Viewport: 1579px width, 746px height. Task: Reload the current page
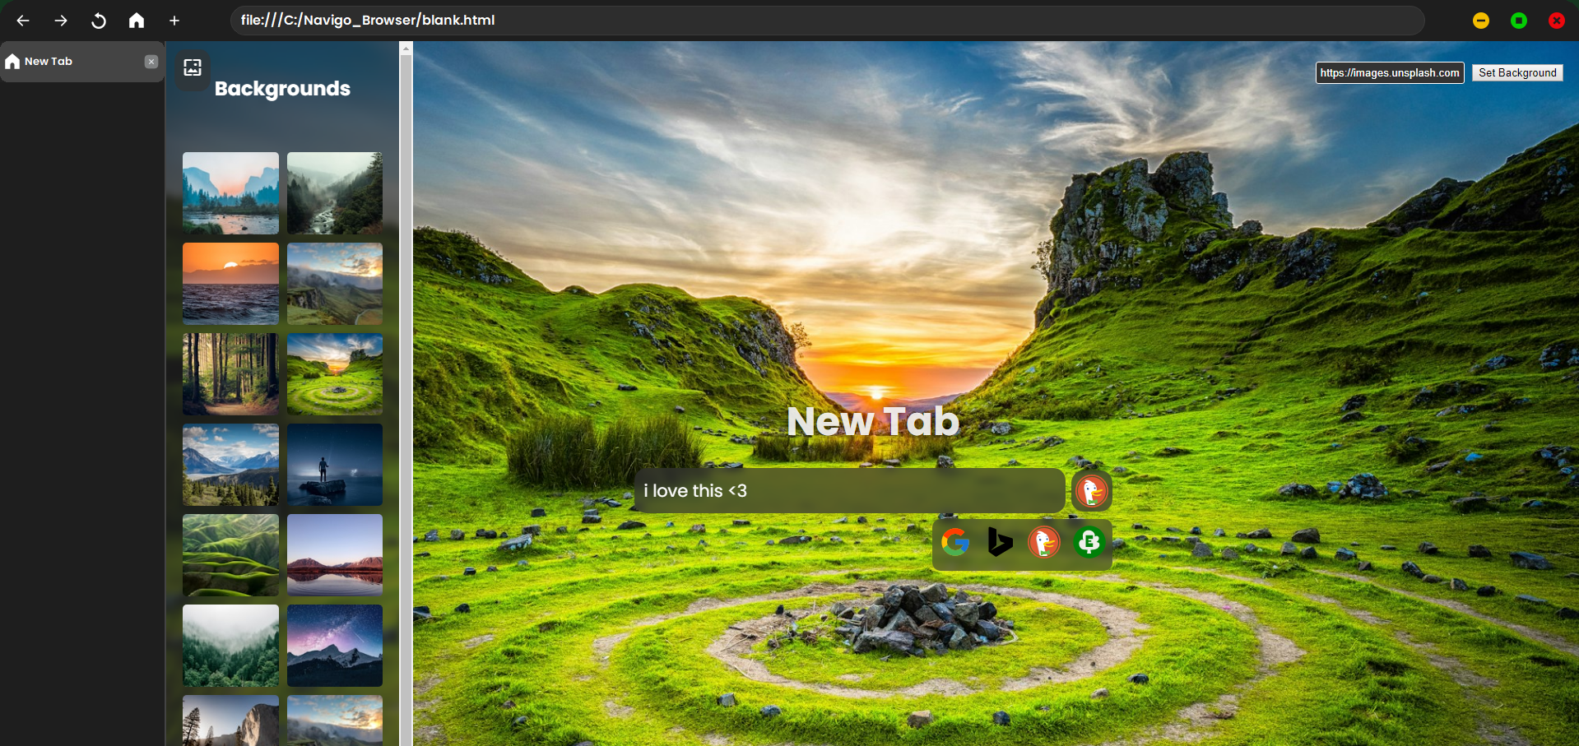(x=99, y=21)
